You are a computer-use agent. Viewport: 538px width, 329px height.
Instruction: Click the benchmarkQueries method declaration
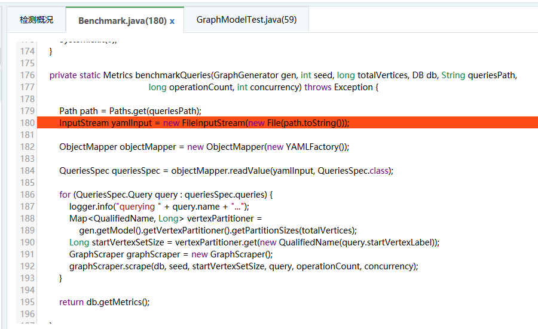click(283, 75)
